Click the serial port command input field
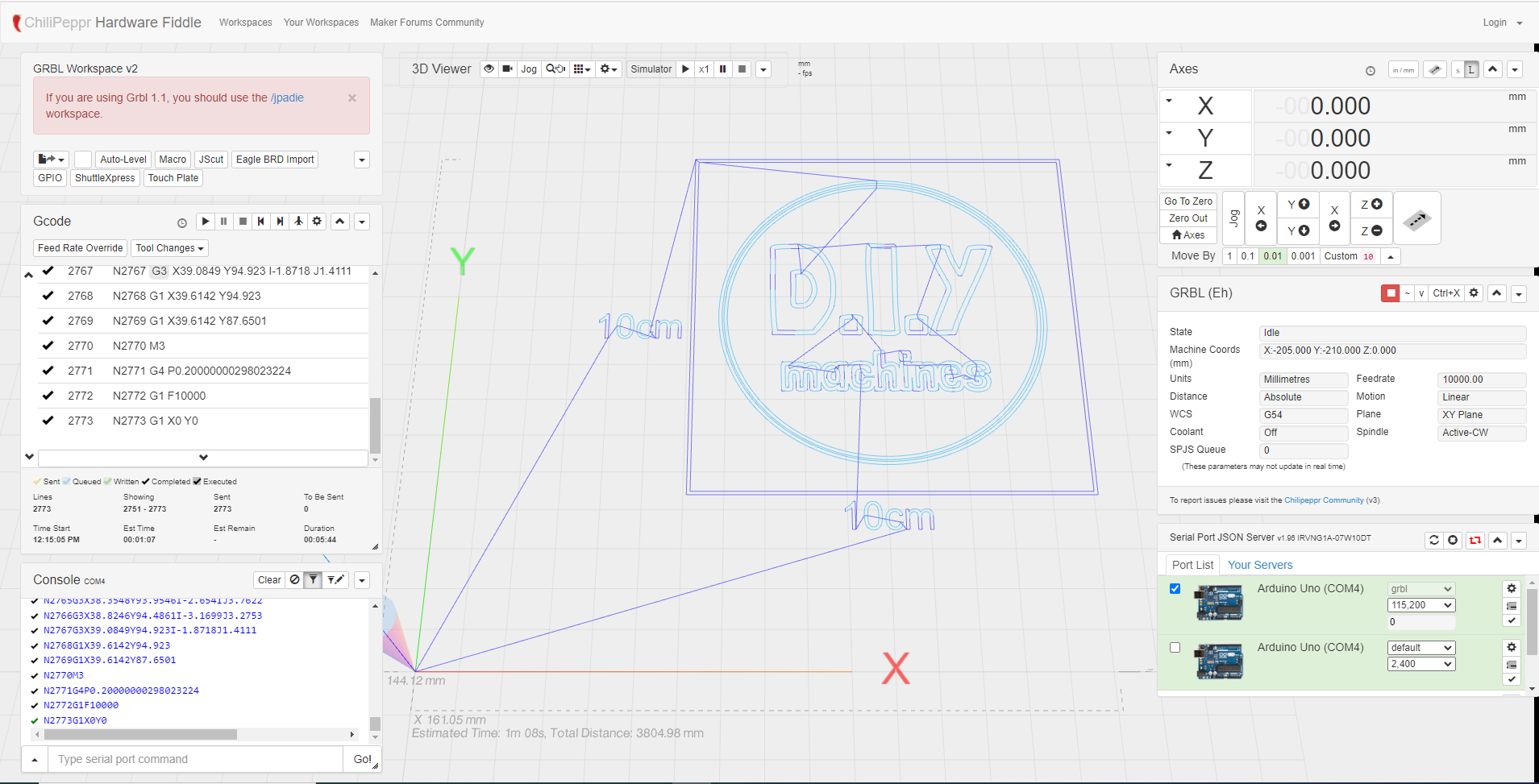The height and width of the screenshot is (784, 1539). coord(196,759)
